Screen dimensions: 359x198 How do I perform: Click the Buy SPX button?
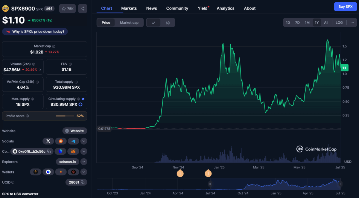point(346,7)
